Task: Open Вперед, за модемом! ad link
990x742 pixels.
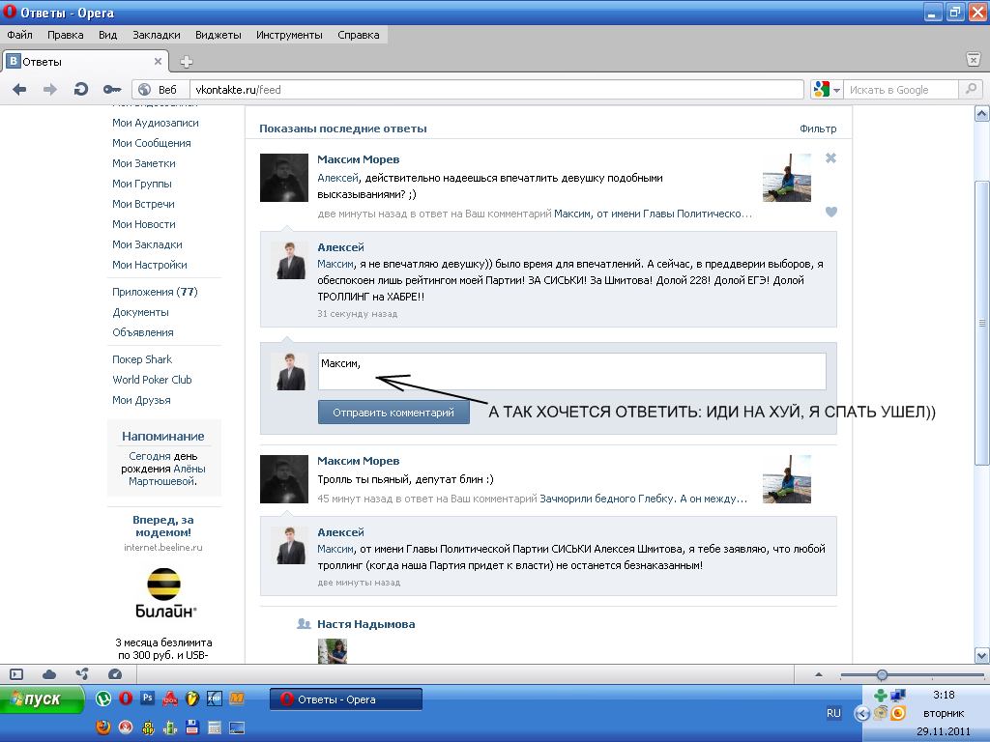Action: point(162,526)
